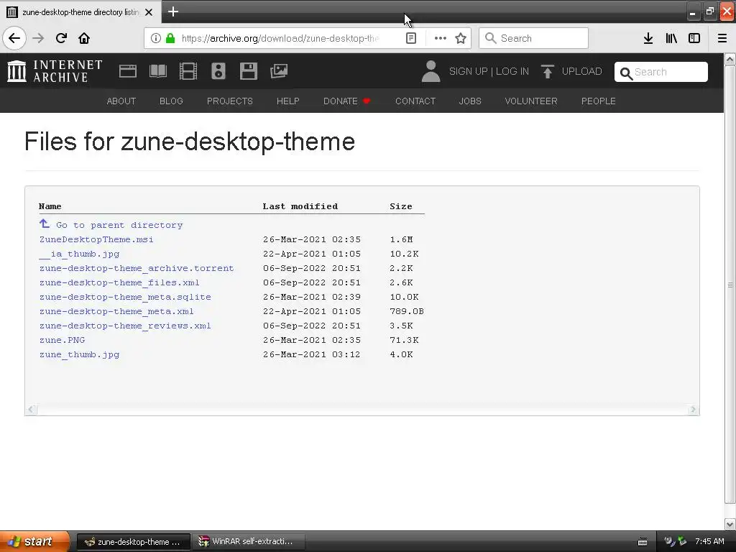Click the UPLOAD link
The image size is (736, 552).
coord(581,71)
